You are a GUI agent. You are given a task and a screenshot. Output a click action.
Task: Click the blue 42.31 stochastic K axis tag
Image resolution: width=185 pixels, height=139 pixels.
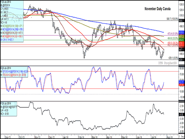coord(182,81)
